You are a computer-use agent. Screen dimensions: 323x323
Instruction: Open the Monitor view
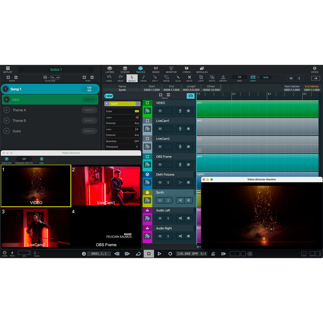pos(171,70)
